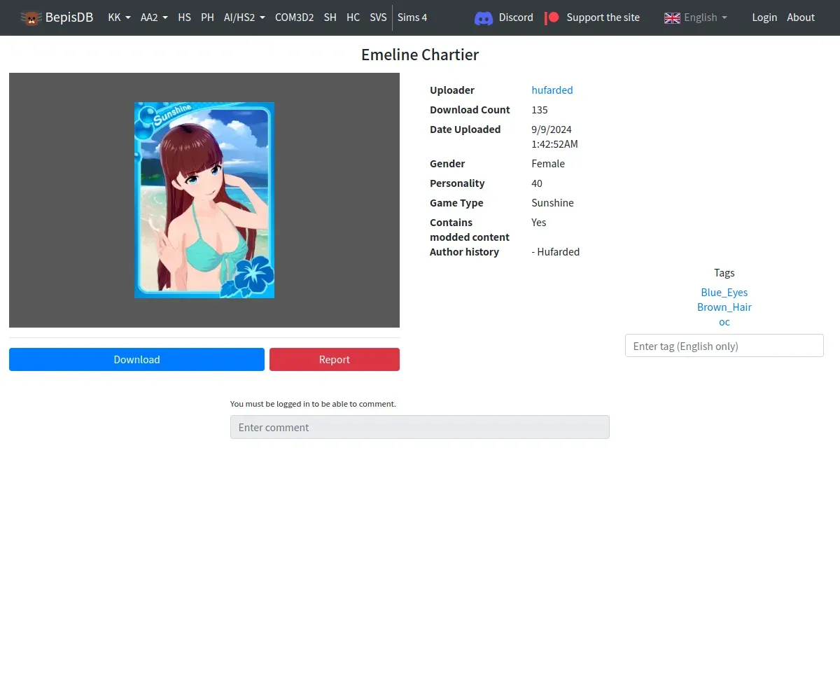The width and height of the screenshot is (840, 700).
Task: Open the Sims 4 section
Action: pyautogui.click(x=412, y=17)
